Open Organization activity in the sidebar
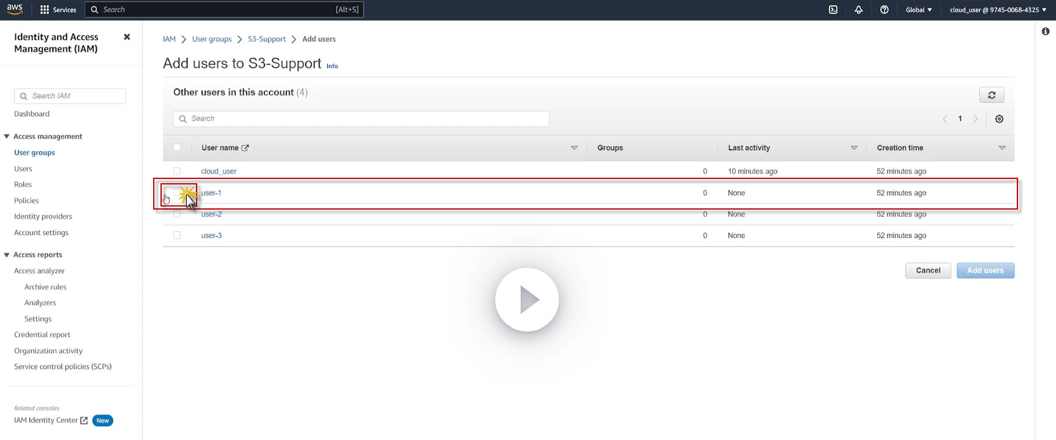1056x440 pixels. (x=48, y=351)
